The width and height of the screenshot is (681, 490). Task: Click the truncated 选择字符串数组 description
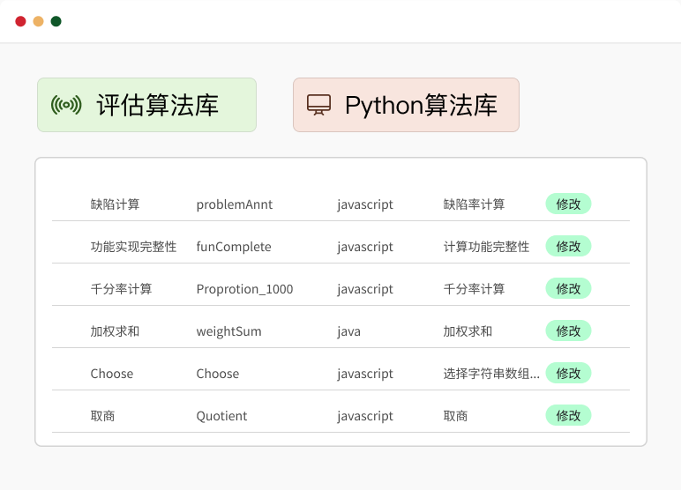tap(491, 374)
